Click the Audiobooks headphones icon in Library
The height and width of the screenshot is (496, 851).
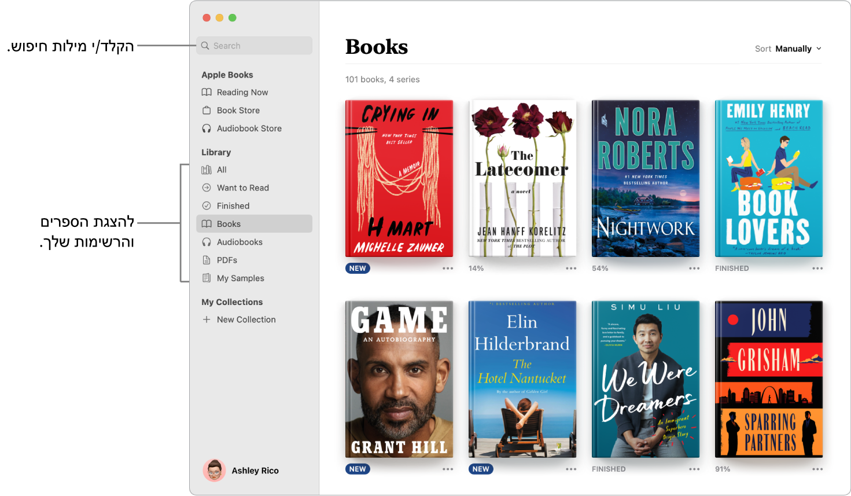[207, 242]
